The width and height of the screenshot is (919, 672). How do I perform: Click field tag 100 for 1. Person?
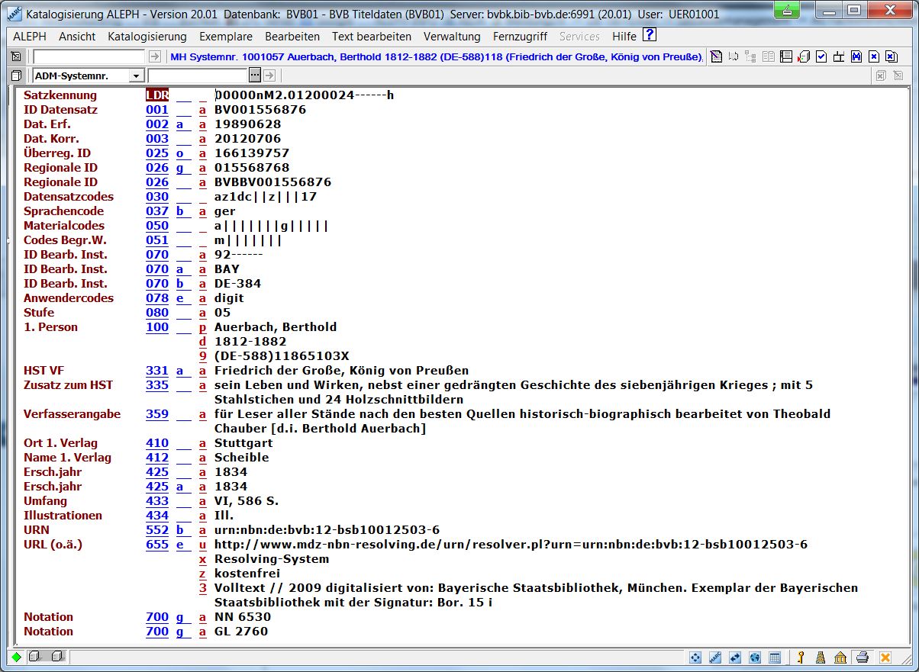point(156,327)
